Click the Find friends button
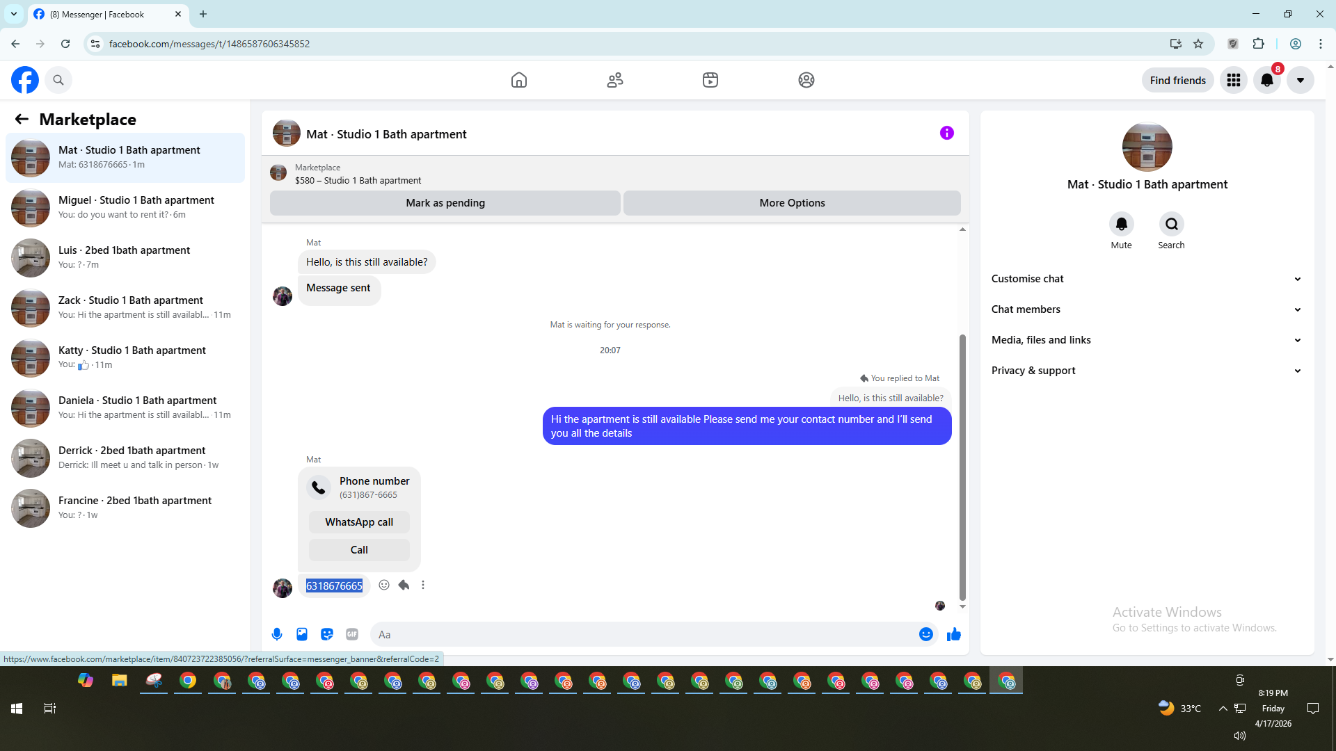 (1177, 80)
